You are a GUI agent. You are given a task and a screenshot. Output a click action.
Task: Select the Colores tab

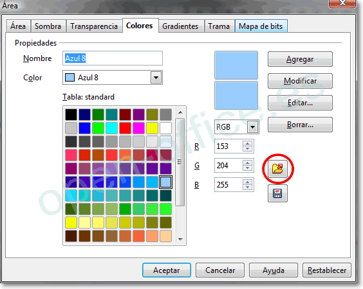[x=140, y=26]
